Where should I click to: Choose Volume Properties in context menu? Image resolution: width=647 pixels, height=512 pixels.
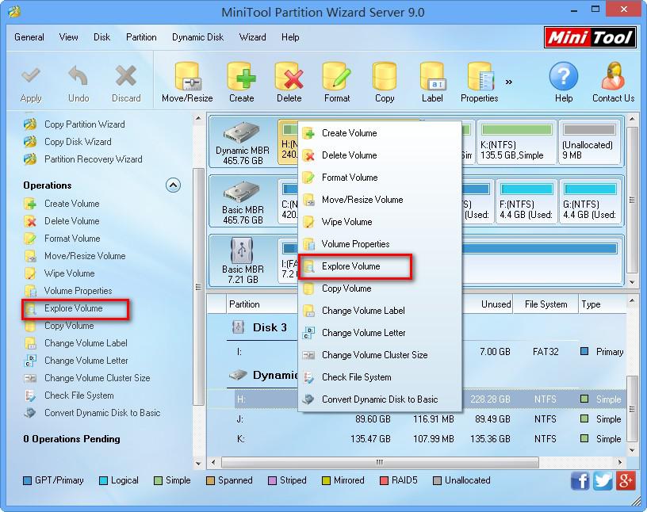(x=380, y=244)
